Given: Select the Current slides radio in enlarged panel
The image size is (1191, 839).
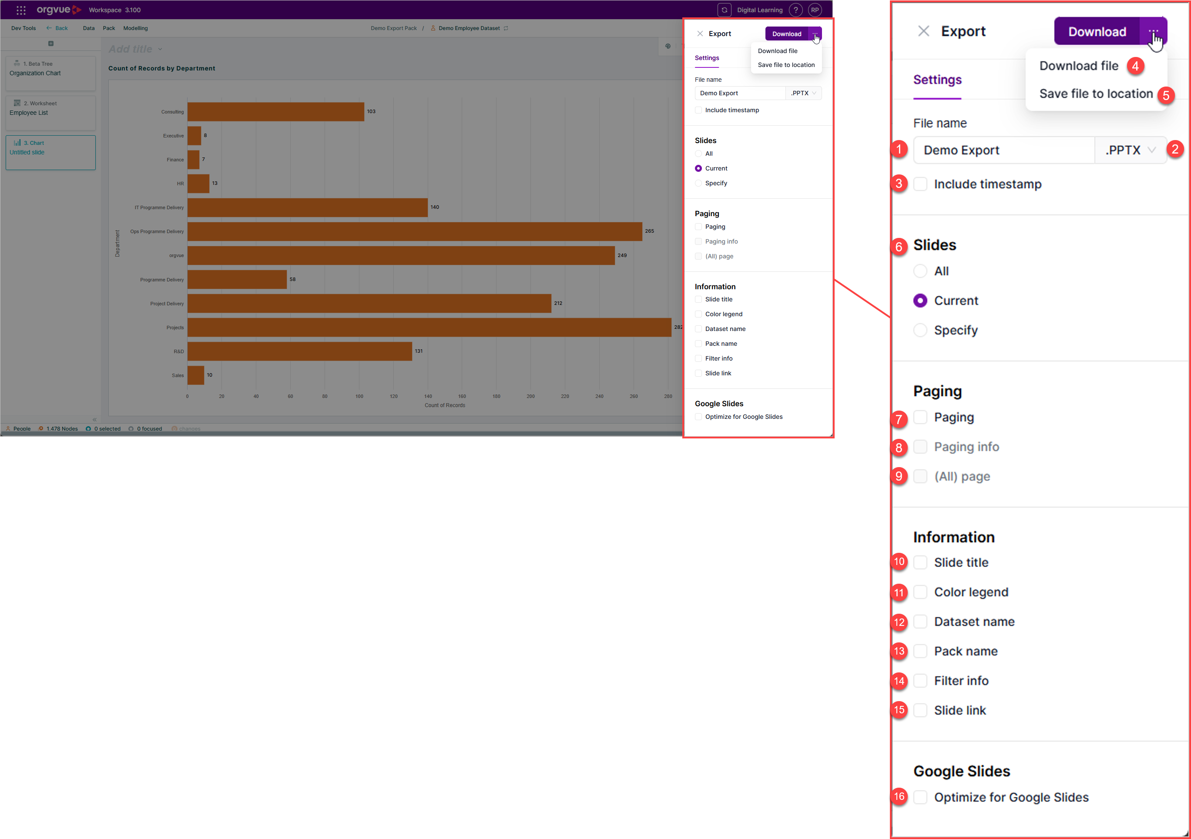Looking at the screenshot, I should pos(920,301).
